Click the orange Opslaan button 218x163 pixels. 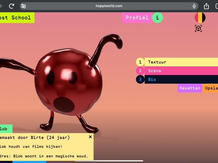click(x=211, y=88)
